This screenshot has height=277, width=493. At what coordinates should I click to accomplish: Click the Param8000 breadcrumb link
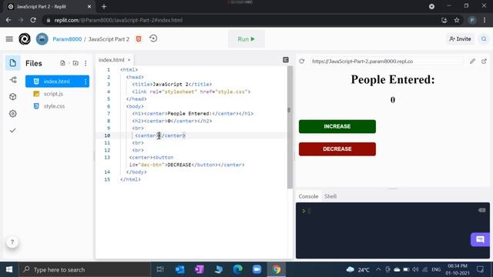click(x=67, y=39)
